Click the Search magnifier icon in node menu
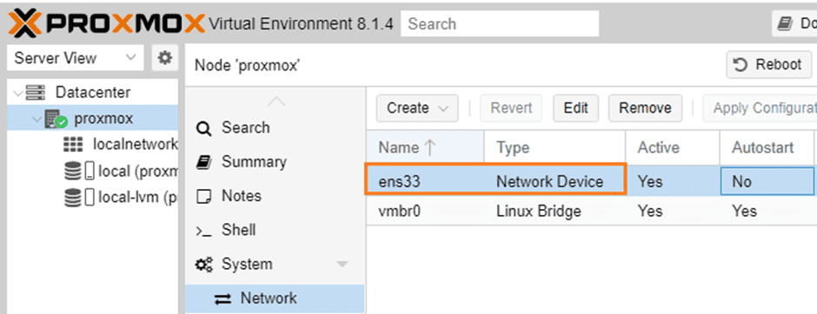 [204, 128]
